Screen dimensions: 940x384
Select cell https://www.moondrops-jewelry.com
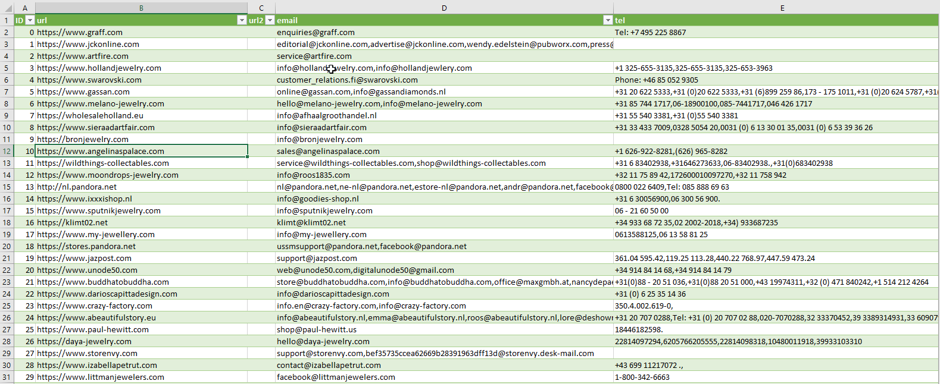[141, 175]
